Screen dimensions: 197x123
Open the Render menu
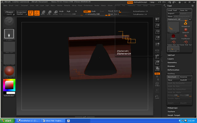97,6
